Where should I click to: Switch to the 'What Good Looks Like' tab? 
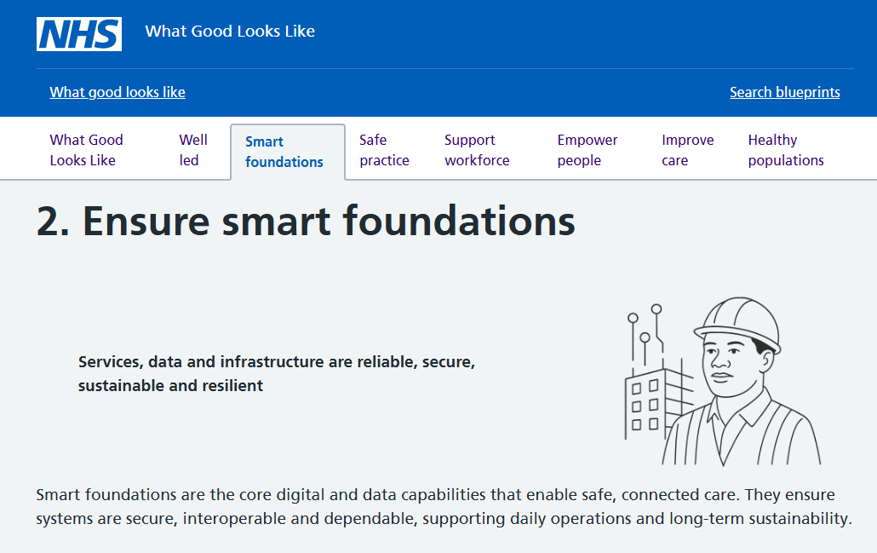[x=86, y=150]
